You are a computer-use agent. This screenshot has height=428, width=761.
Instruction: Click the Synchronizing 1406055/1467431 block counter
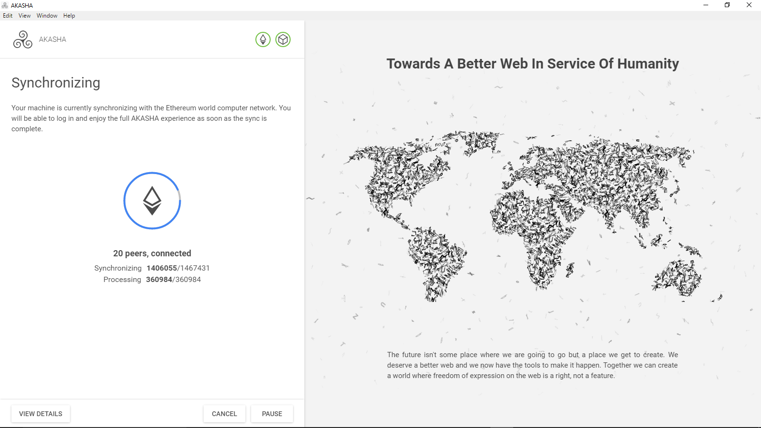152,268
